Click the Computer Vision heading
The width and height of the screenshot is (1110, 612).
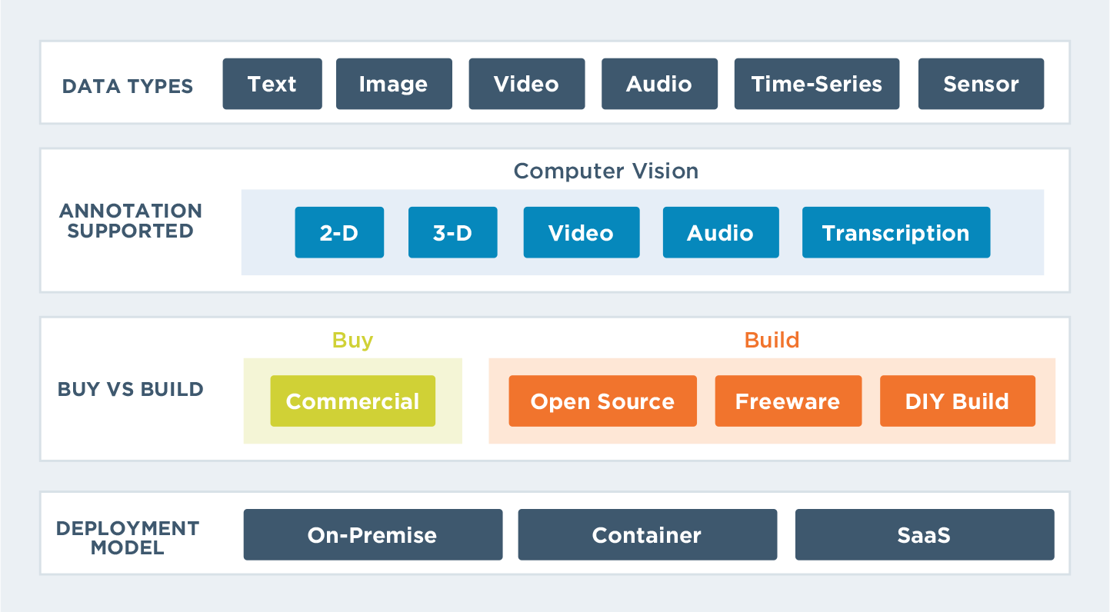click(x=606, y=171)
